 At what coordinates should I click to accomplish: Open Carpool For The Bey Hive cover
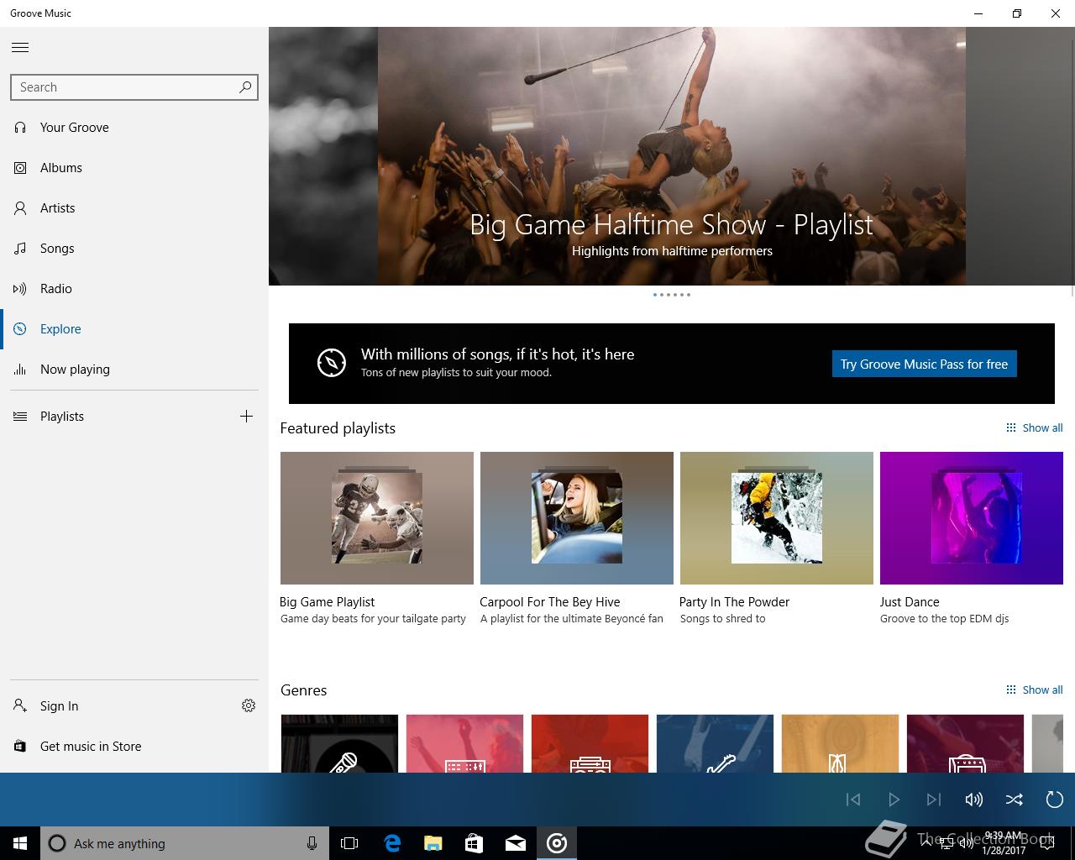tap(577, 518)
